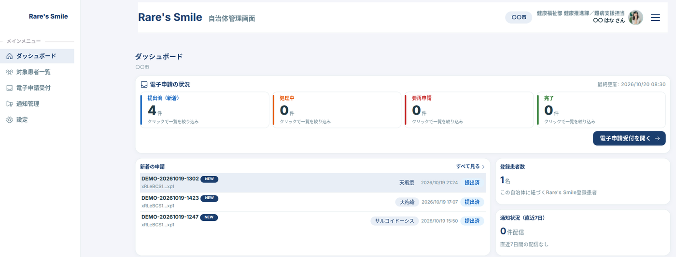The height and width of the screenshot is (257, 676).
Task: Open application DEMO-20261019-1302 row
Action: tap(313, 183)
